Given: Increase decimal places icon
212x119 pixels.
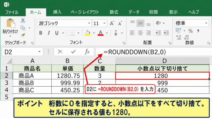Looking at the screenshot, I should 179,37.
